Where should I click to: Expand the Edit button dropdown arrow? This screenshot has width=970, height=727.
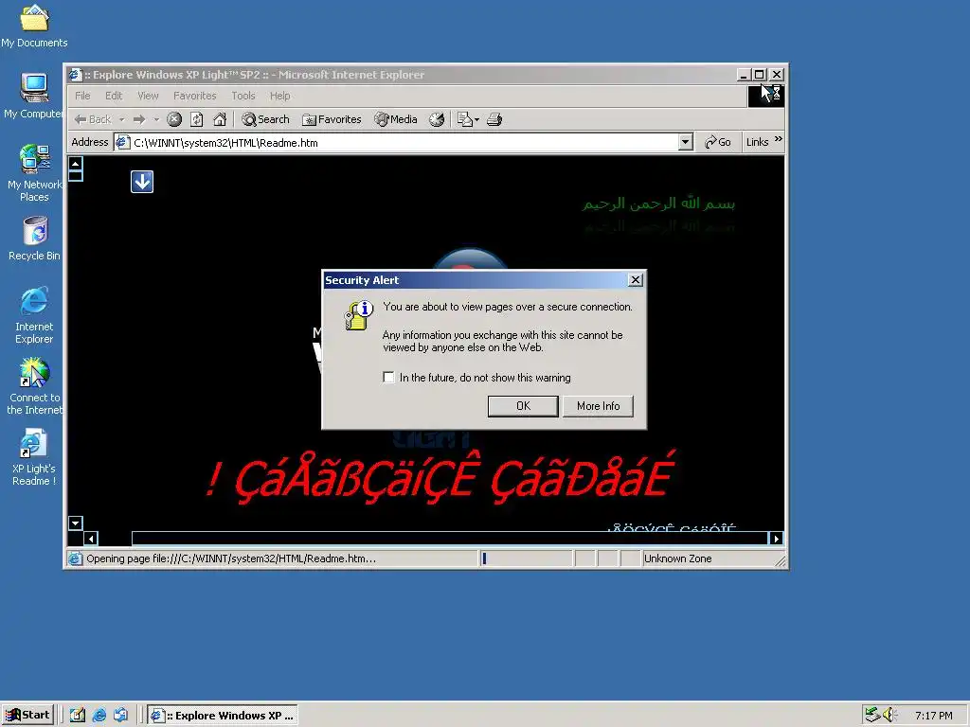477,120
